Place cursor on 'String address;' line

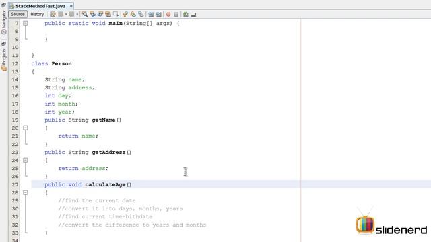pos(69,87)
